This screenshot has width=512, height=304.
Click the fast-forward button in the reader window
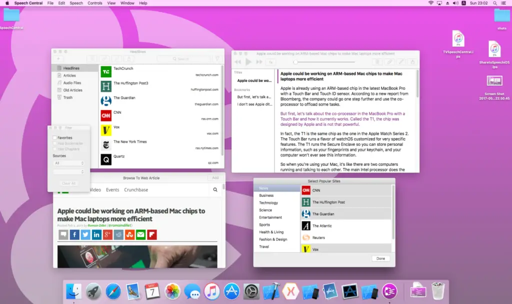pos(259,62)
